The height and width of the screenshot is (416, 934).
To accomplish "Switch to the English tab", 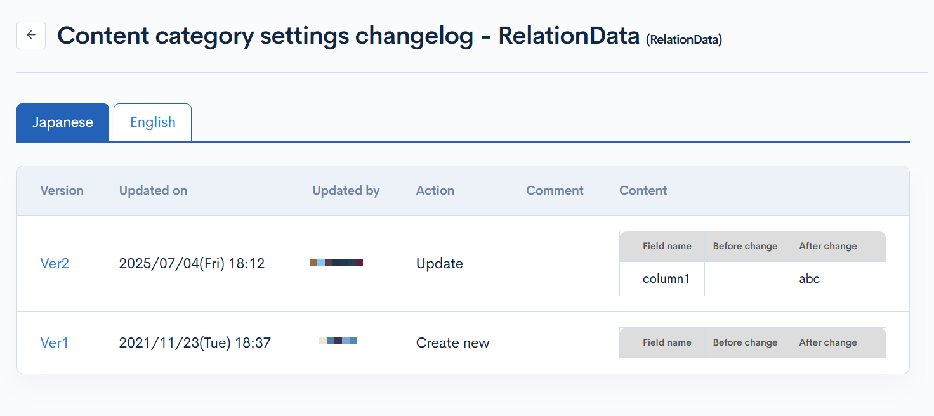I will pos(152,122).
